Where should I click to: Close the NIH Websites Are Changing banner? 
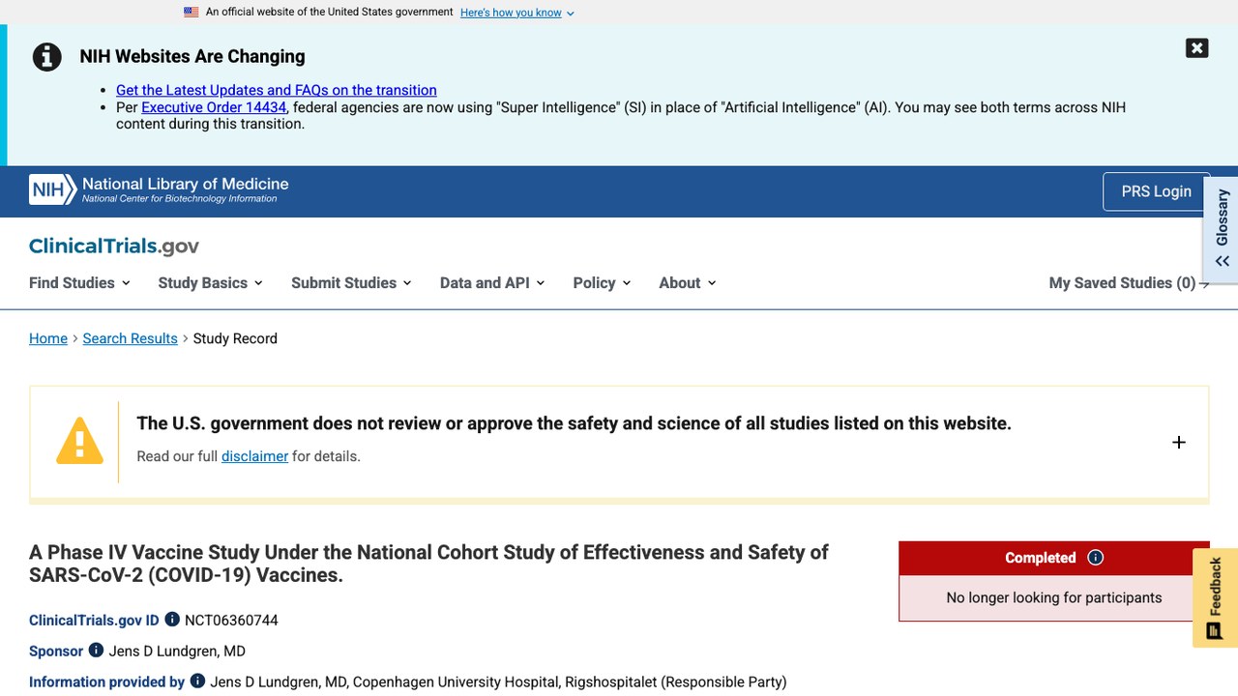[x=1196, y=48]
